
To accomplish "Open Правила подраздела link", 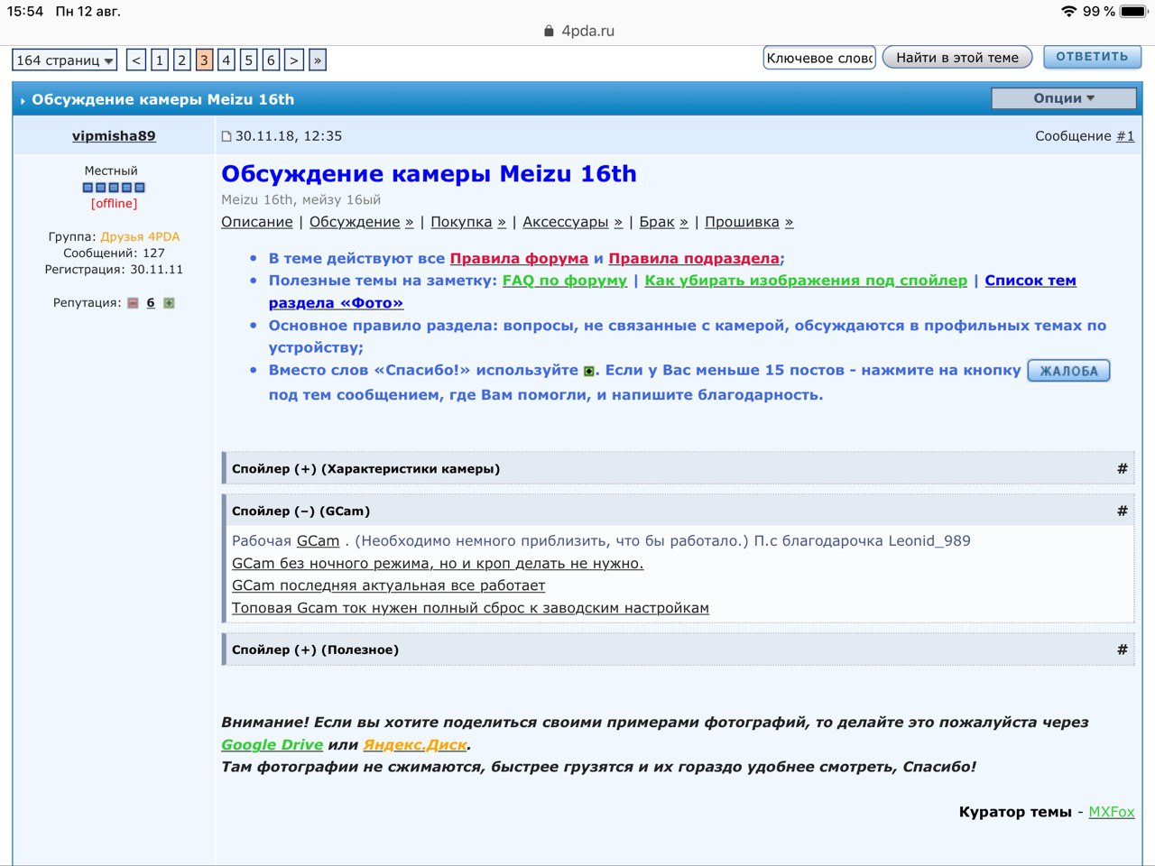I will [694, 259].
